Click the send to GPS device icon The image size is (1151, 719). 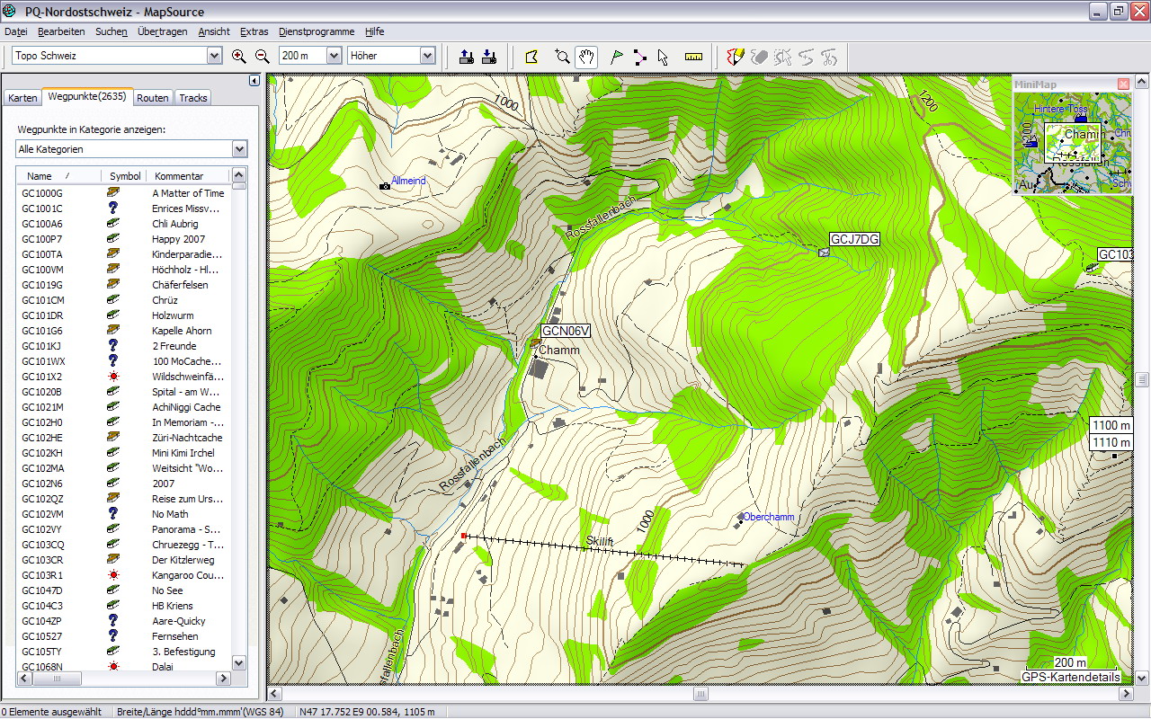[466, 57]
